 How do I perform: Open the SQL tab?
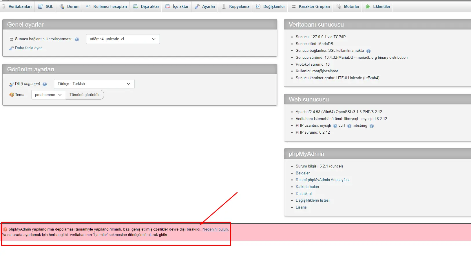(45, 6)
